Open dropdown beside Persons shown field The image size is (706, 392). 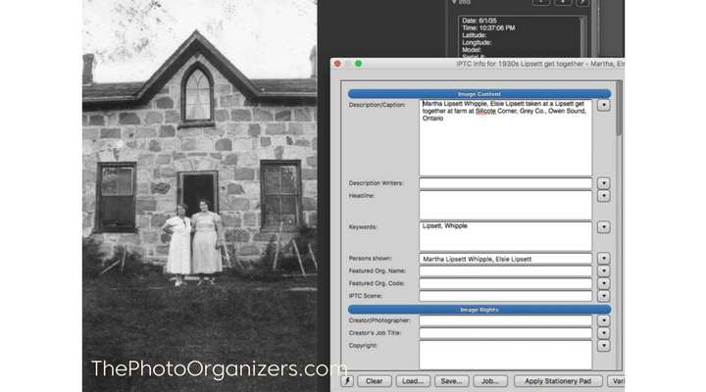[x=604, y=259]
